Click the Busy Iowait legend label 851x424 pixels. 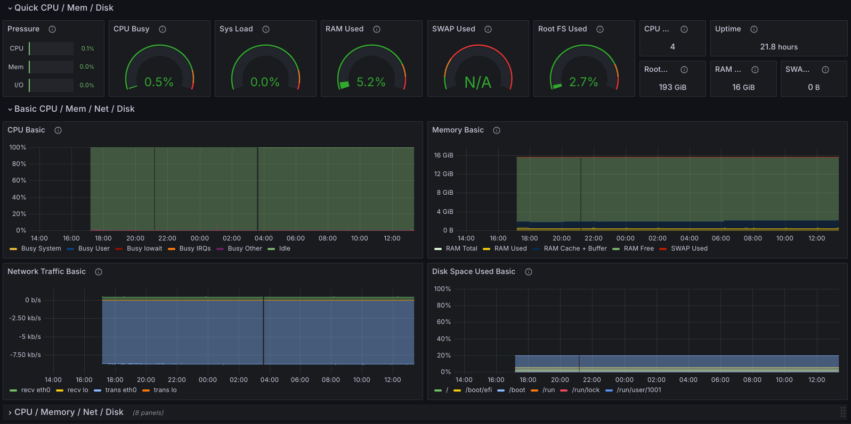(x=144, y=248)
